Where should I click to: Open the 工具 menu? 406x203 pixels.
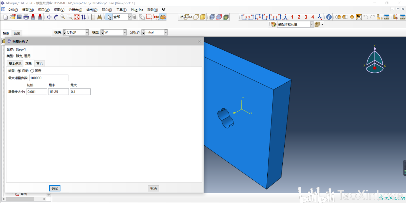[x=121, y=10]
